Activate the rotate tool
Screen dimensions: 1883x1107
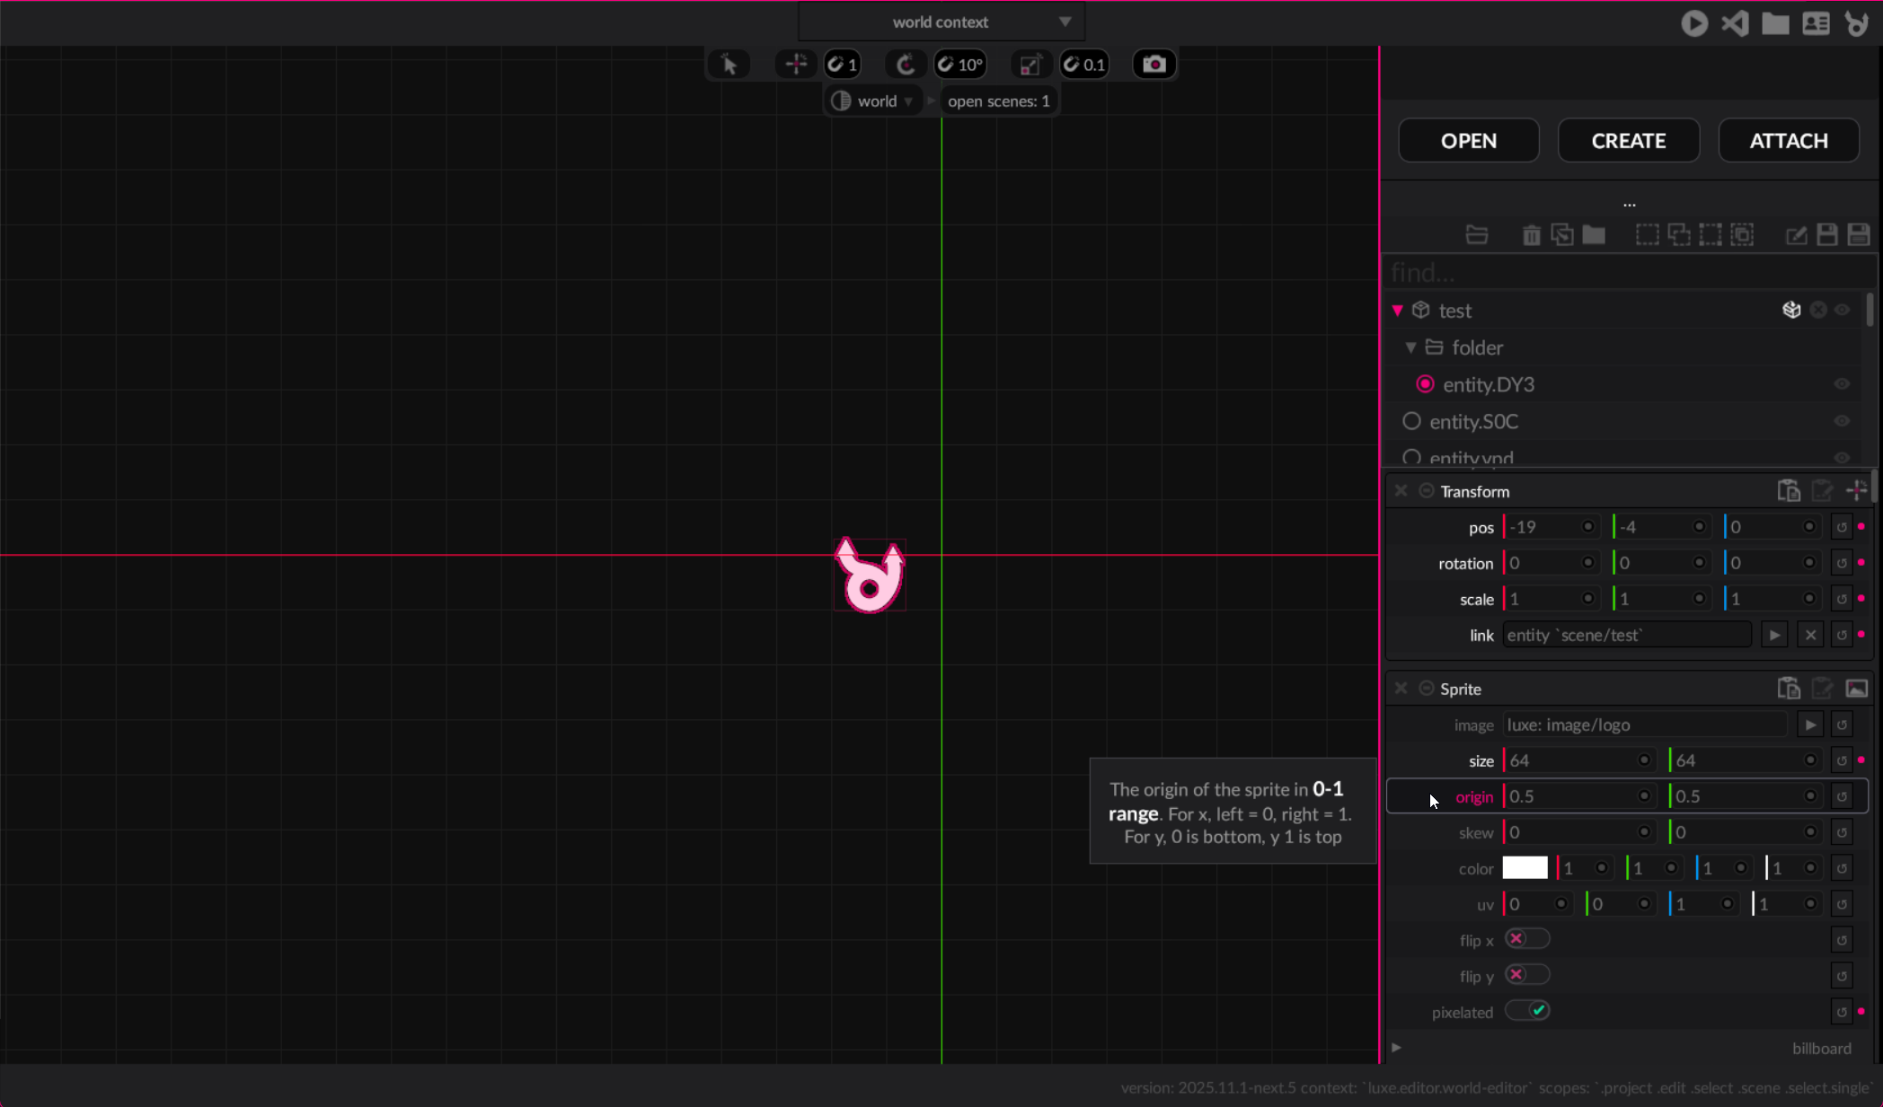pyautogui.click(x=905, y=65)
